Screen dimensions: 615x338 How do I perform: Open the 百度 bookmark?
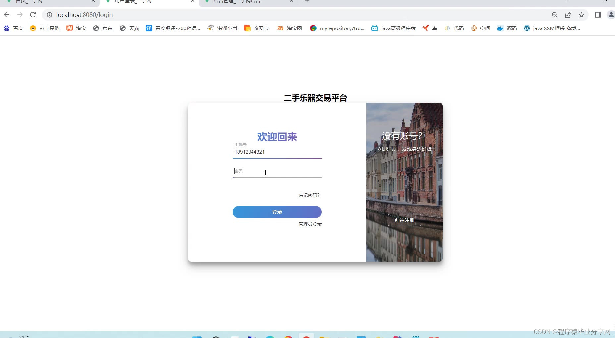[x=13, y=28]
